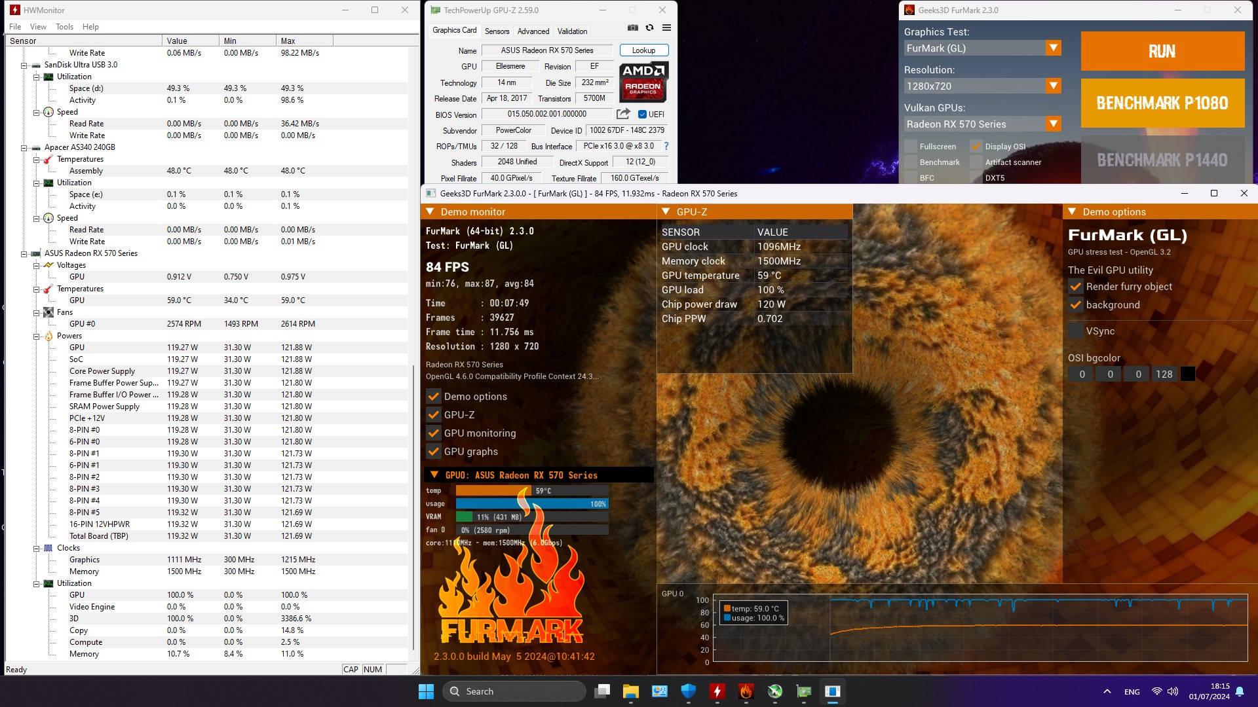
Task: Enable VSync checkbox
Action: [x=1075, y=331]
